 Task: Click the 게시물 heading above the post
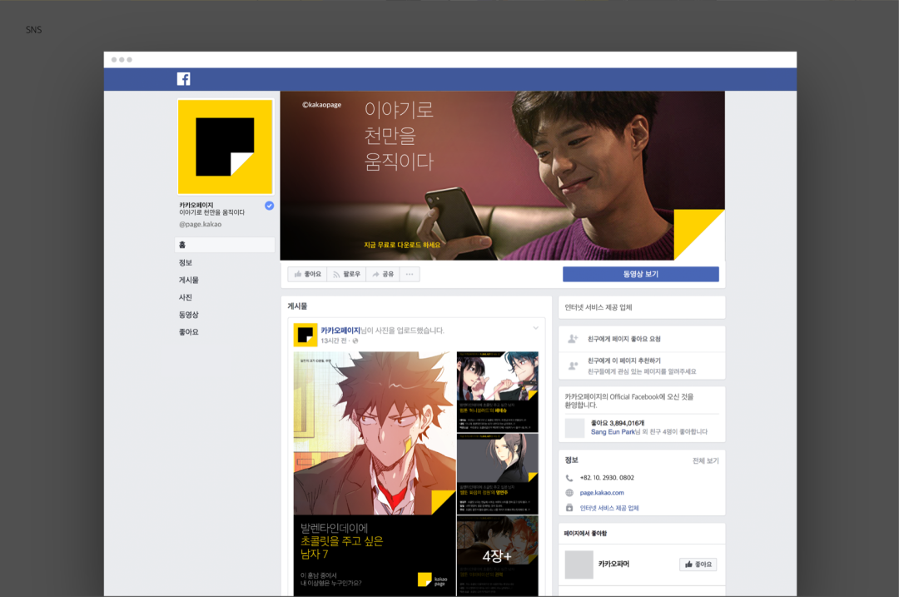(297, 306)
